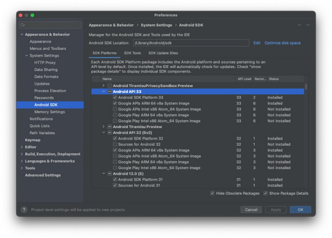Collapse Appearance & Behavior section
The width and height of the screenshot is (332, 238).
click(x=22, y=34)
